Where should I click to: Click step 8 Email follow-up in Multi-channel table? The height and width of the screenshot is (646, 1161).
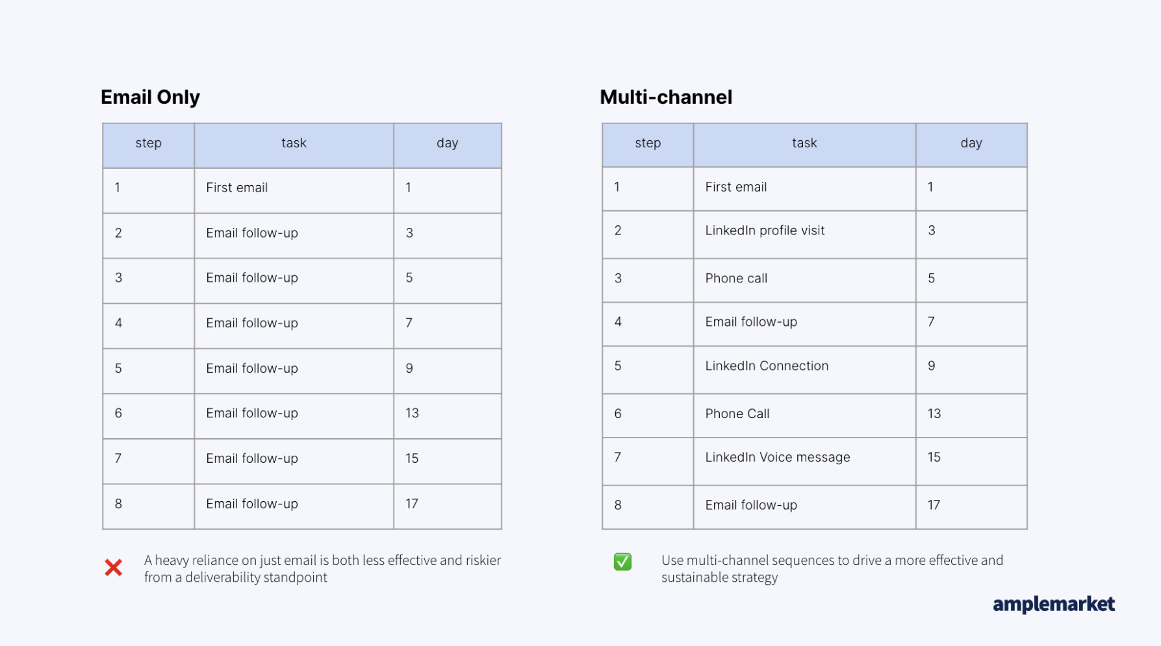pos(804,507)
